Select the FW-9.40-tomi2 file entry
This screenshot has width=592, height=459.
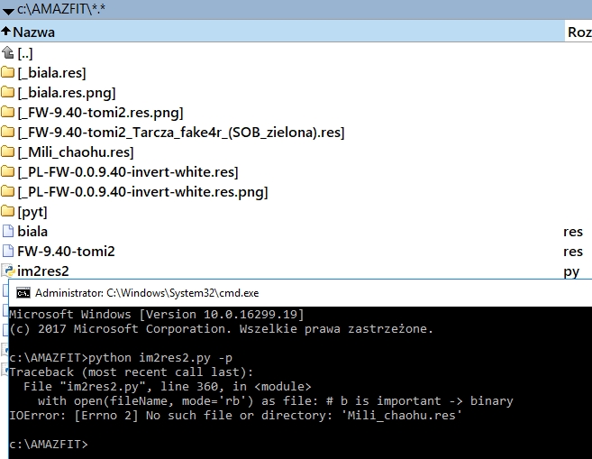(66, 252)
